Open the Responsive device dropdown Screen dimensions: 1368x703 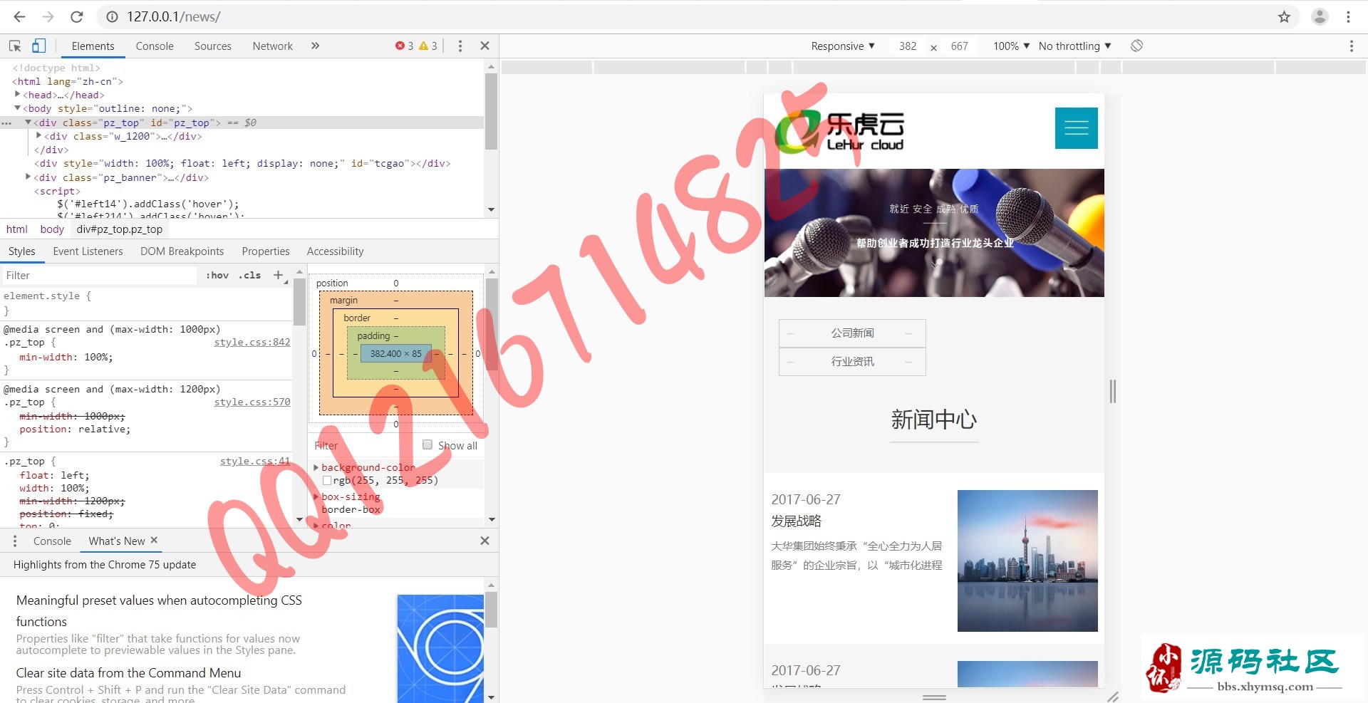point(843,46)
